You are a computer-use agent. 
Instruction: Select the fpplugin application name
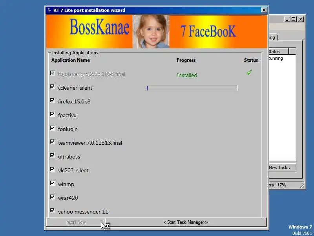point(68,129)
